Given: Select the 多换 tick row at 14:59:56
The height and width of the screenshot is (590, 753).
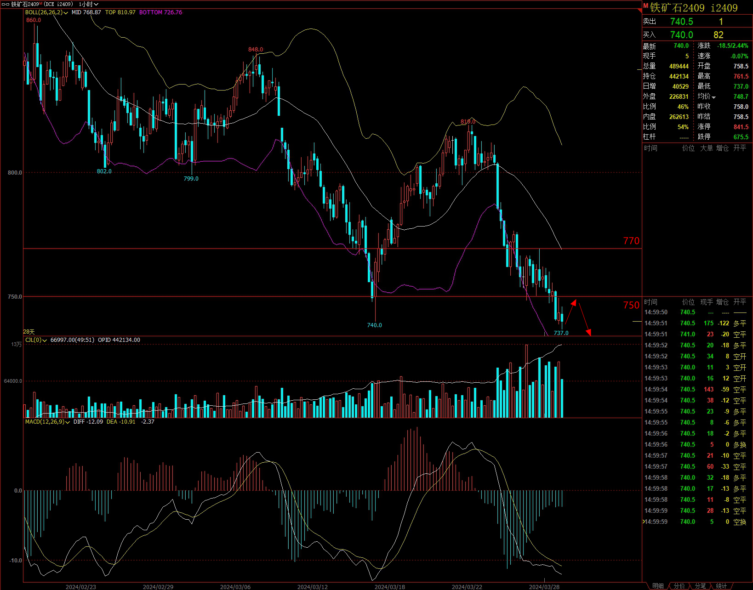Looking at the screenshot, I should [x=697, y=445].
